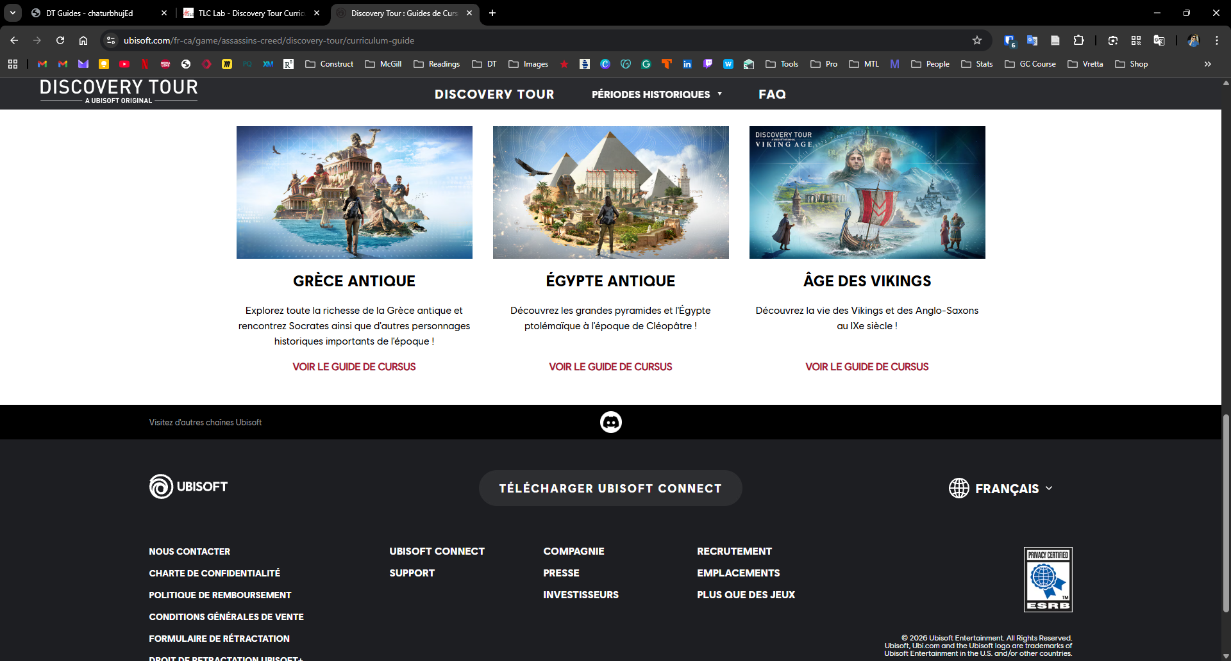Open a new browser tab
Screen dimensions: 1231x661
492,13
